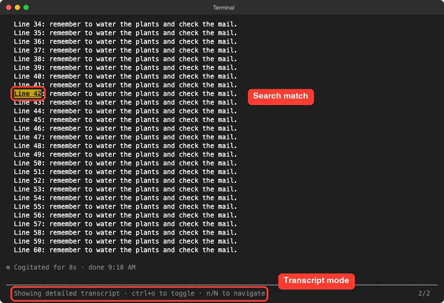Click the Line 44 output row

(125, 111)
